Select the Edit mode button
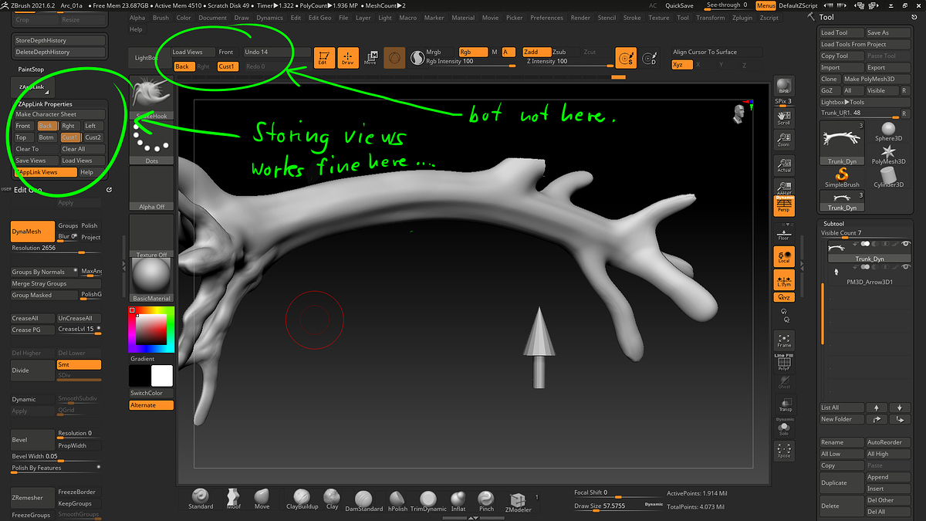 [x=323, y=58]
